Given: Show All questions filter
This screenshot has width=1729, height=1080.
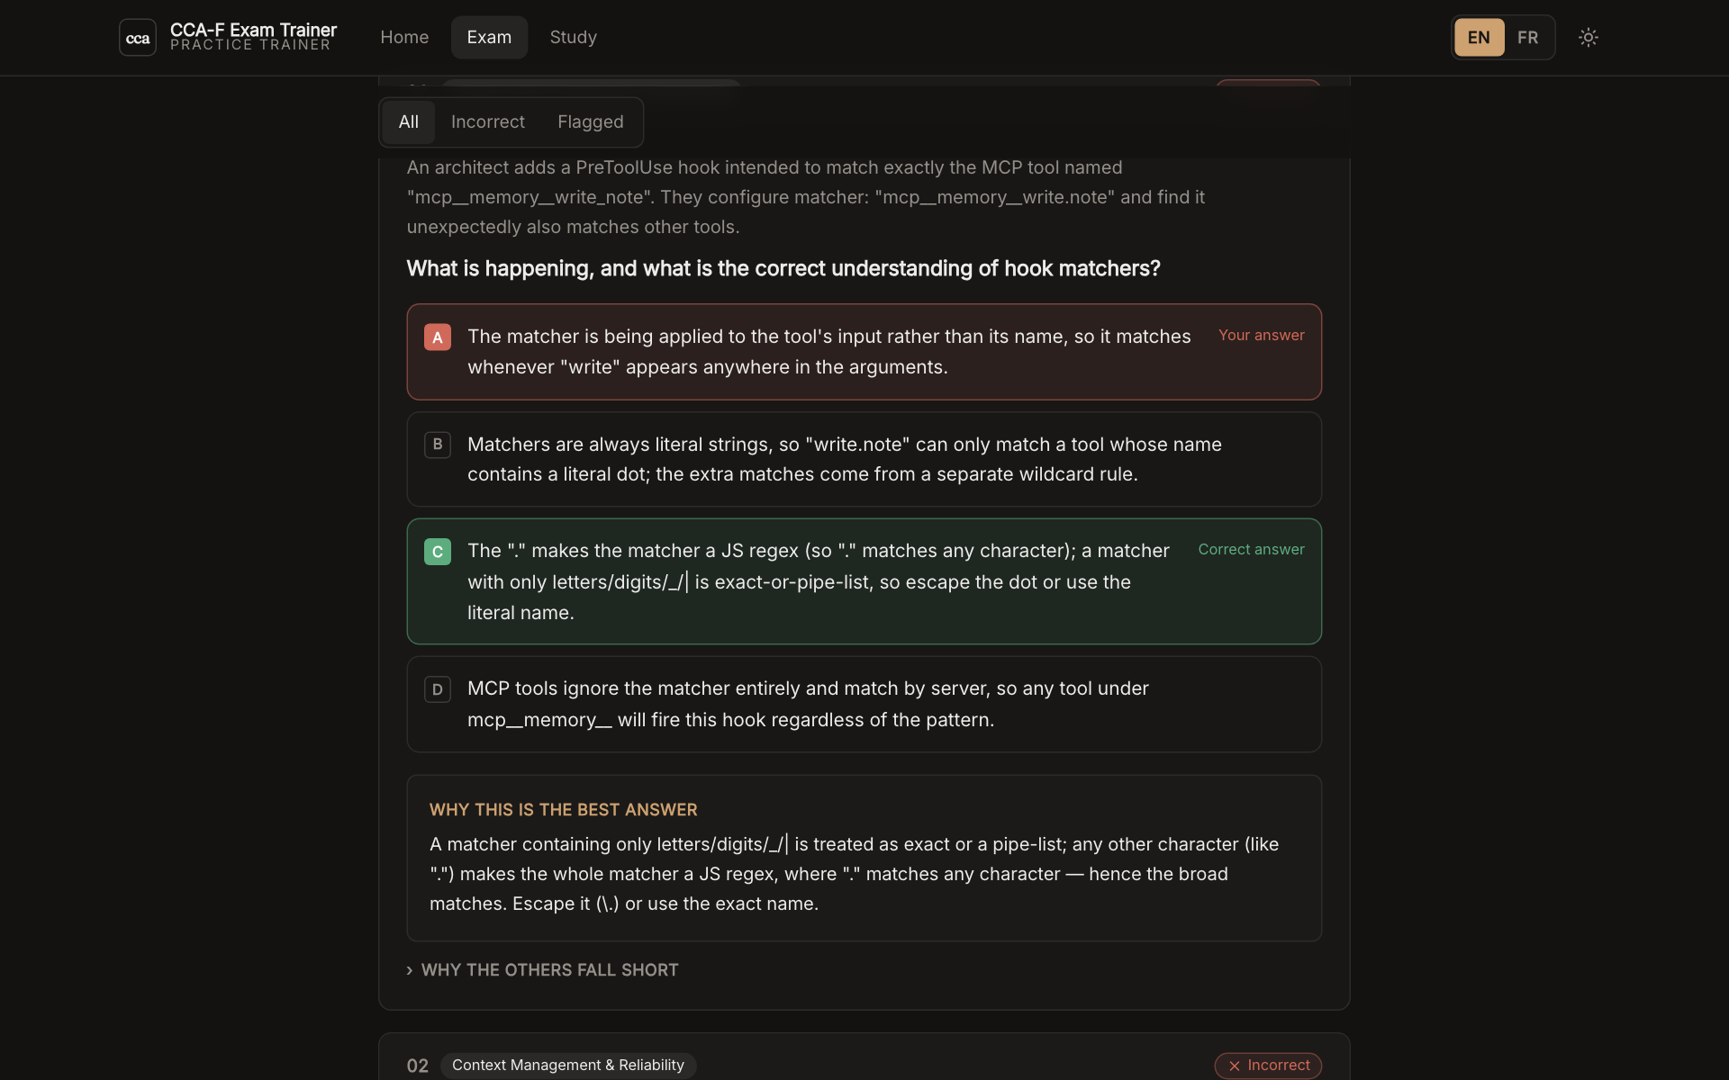Looking at the screenshot, I should point(409,122).
